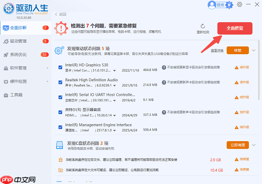Expand the 硬件检测 submenu arrow
The width and height of the screenshot is (262, 184).
pos(47,81)
